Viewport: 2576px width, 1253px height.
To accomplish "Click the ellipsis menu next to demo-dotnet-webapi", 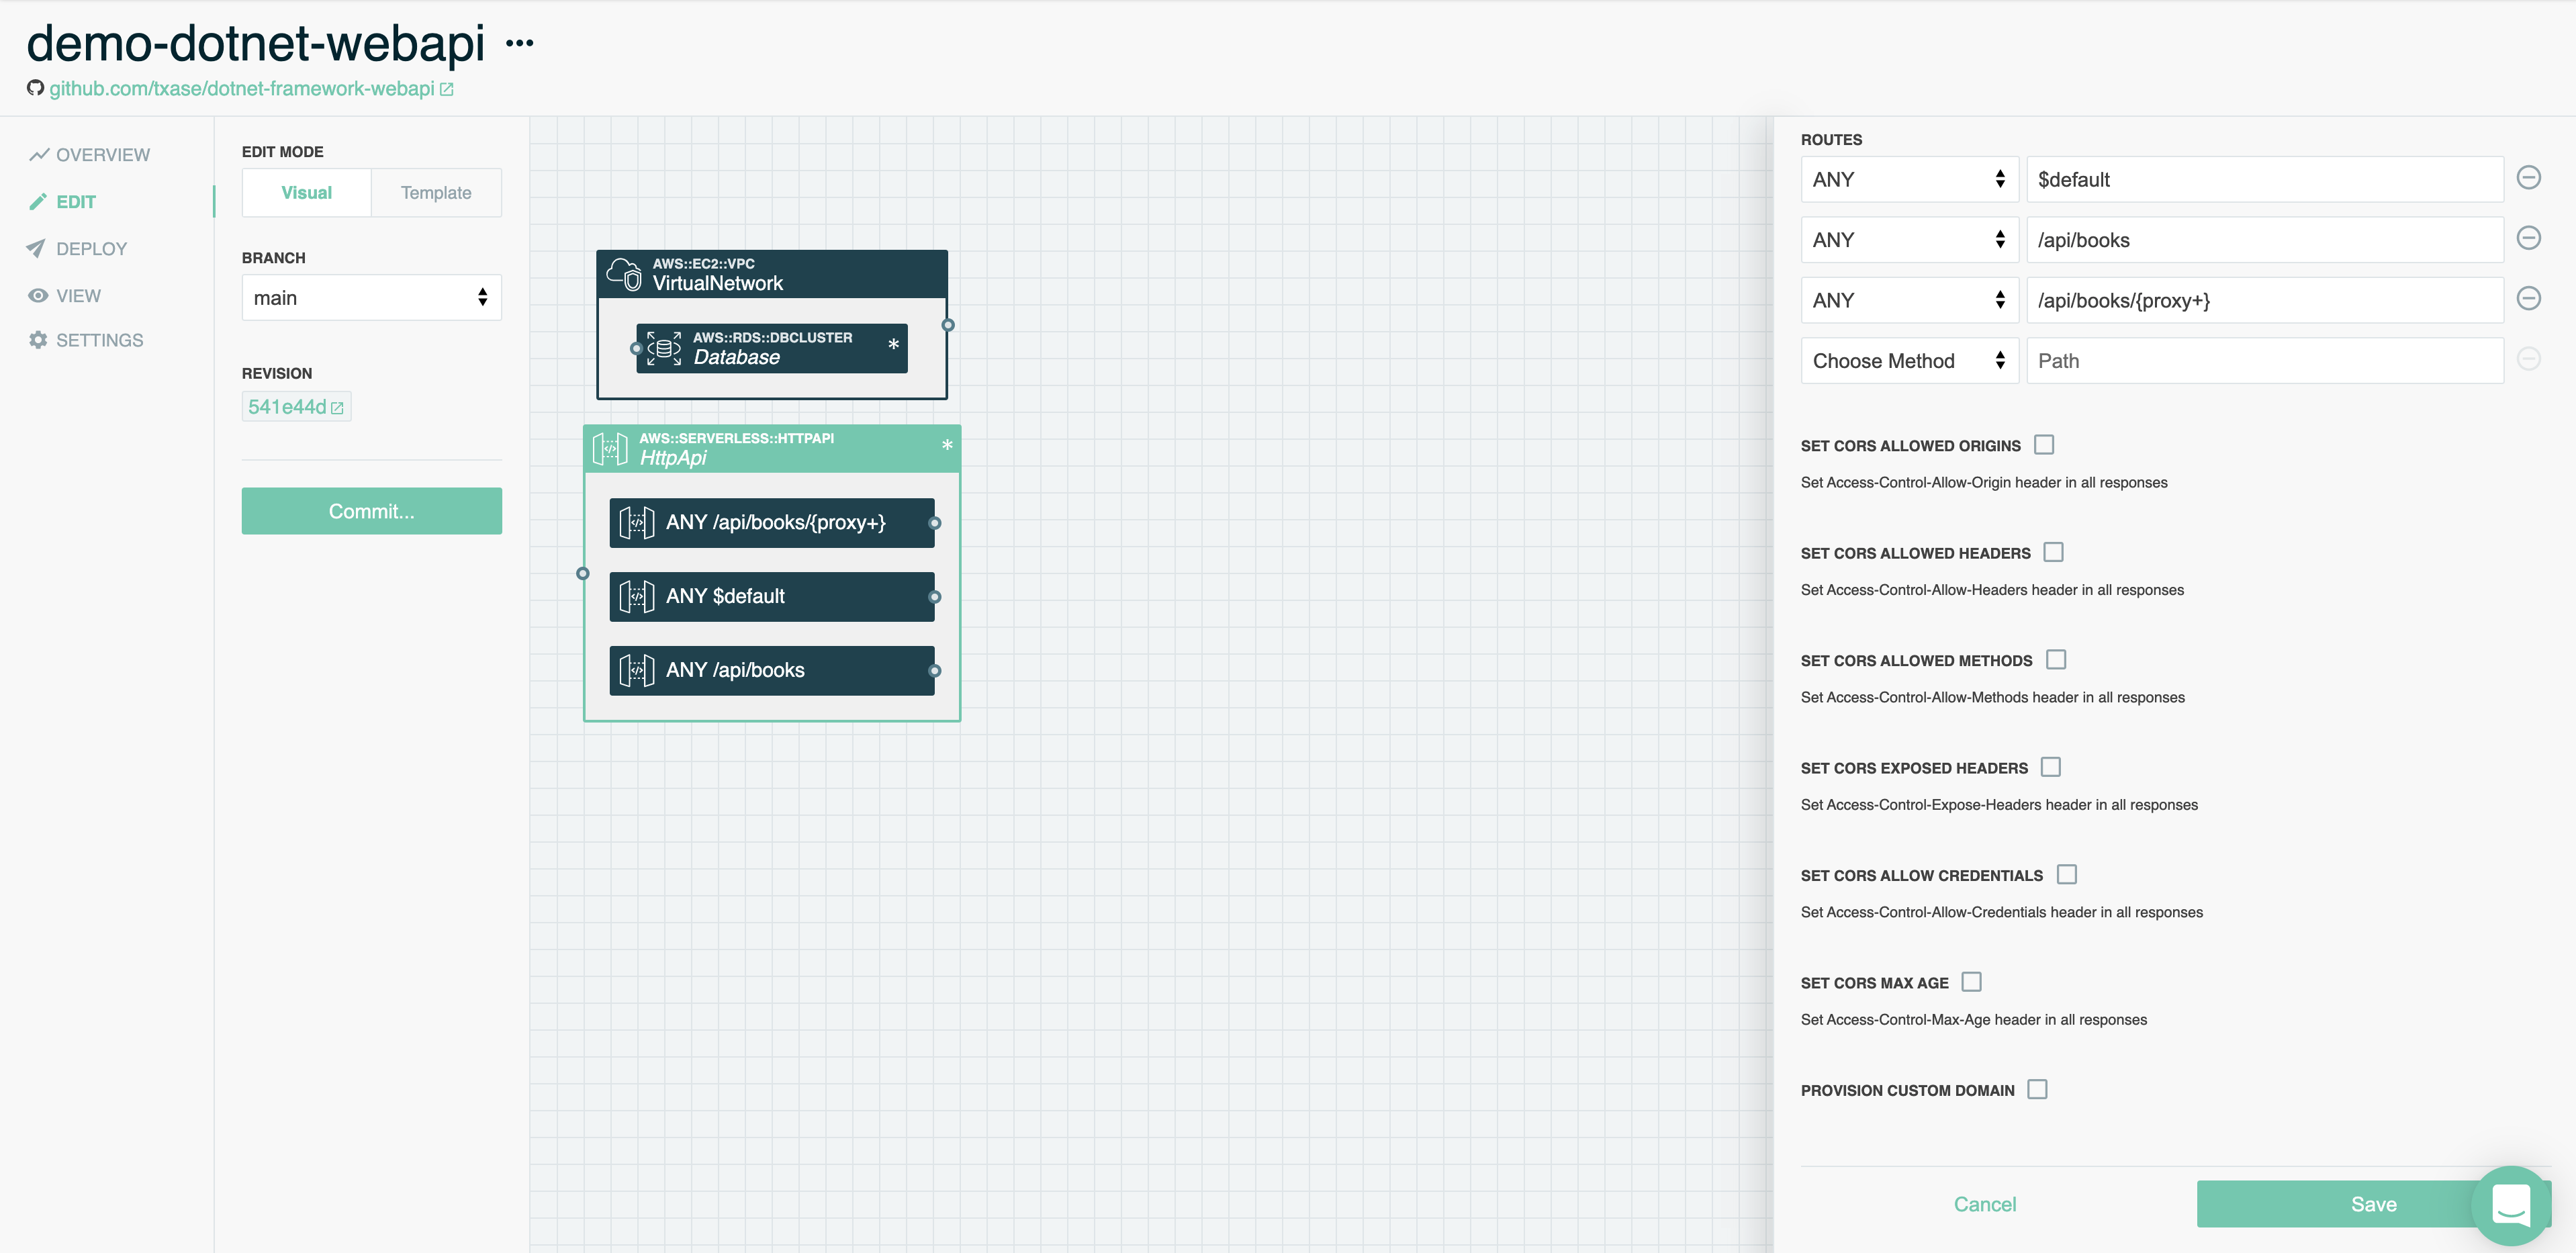I will tap(519, 43).
